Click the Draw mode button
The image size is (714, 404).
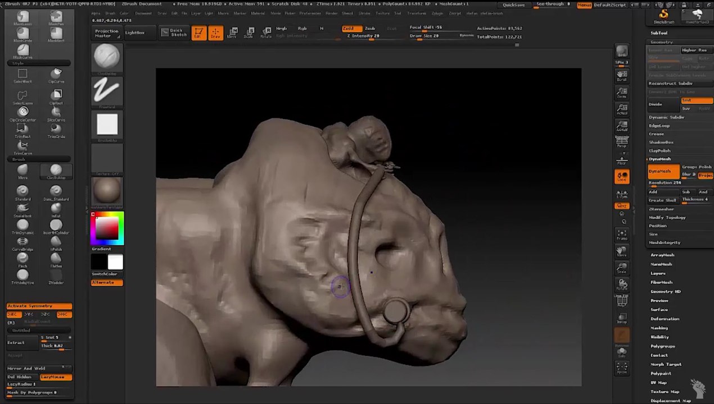click(215, 33)
